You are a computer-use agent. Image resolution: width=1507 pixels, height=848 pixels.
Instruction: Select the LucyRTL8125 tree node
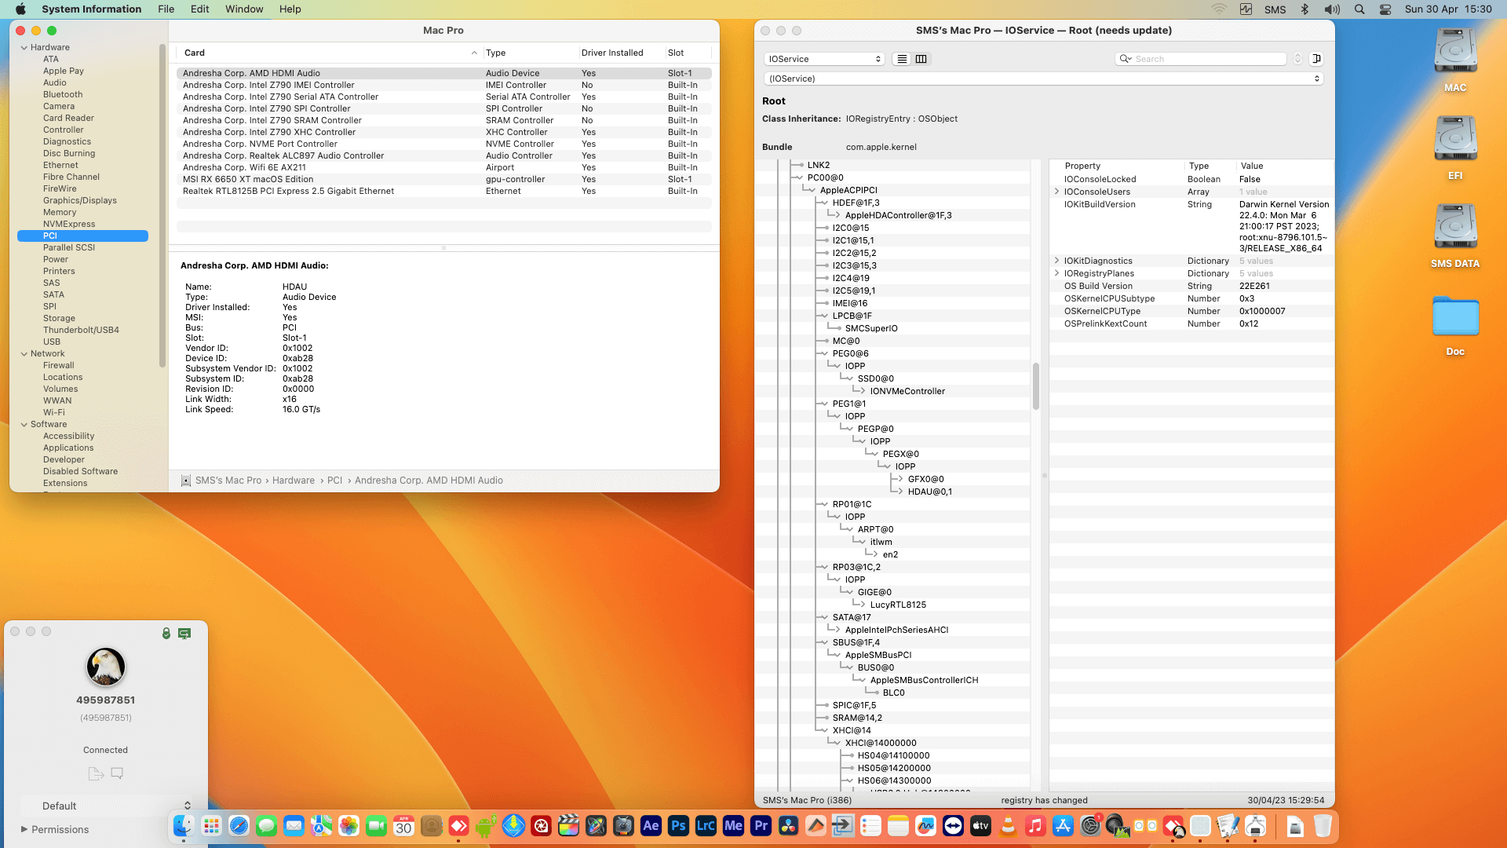pos(898,605)
